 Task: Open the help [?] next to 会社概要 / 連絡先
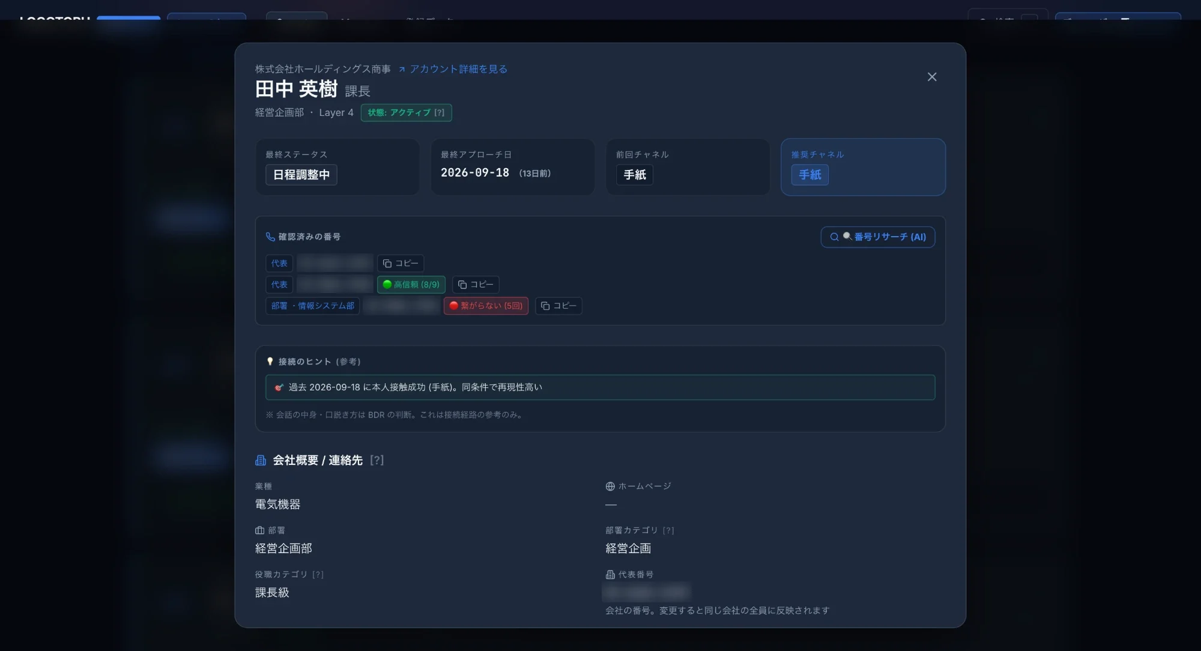click(x=377, y=461)
